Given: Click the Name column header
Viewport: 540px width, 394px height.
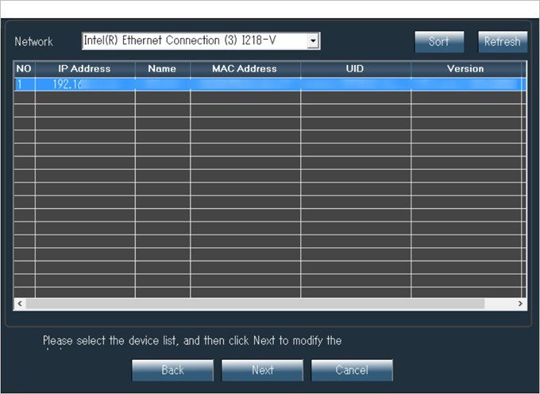Looking at the screenshot, I should point(162,69).
